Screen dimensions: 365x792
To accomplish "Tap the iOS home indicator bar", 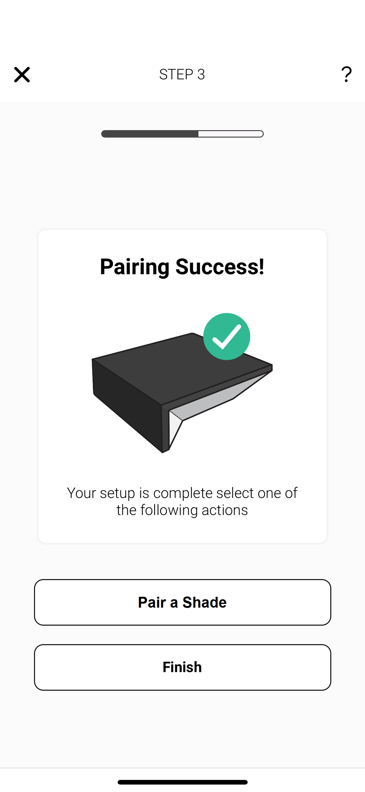I will tap(182, 782).
